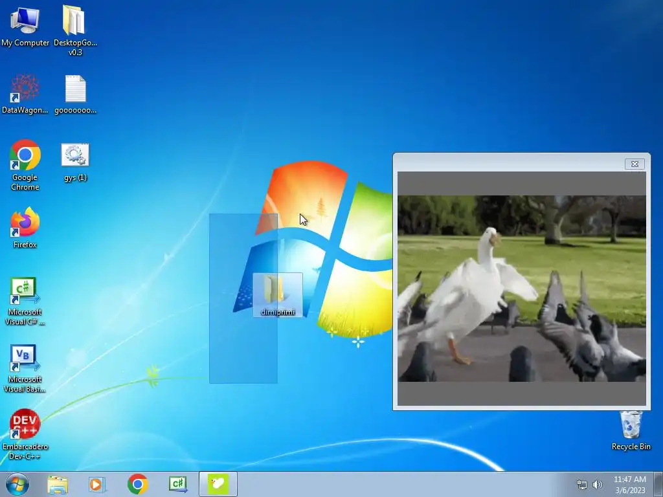This screenshot has height=497, width=663.
Task: Click the goose window title bar
Action: click(x=510, y=163)
